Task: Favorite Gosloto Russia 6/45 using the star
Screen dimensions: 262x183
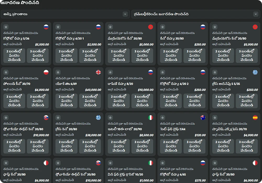Action: 162,163
